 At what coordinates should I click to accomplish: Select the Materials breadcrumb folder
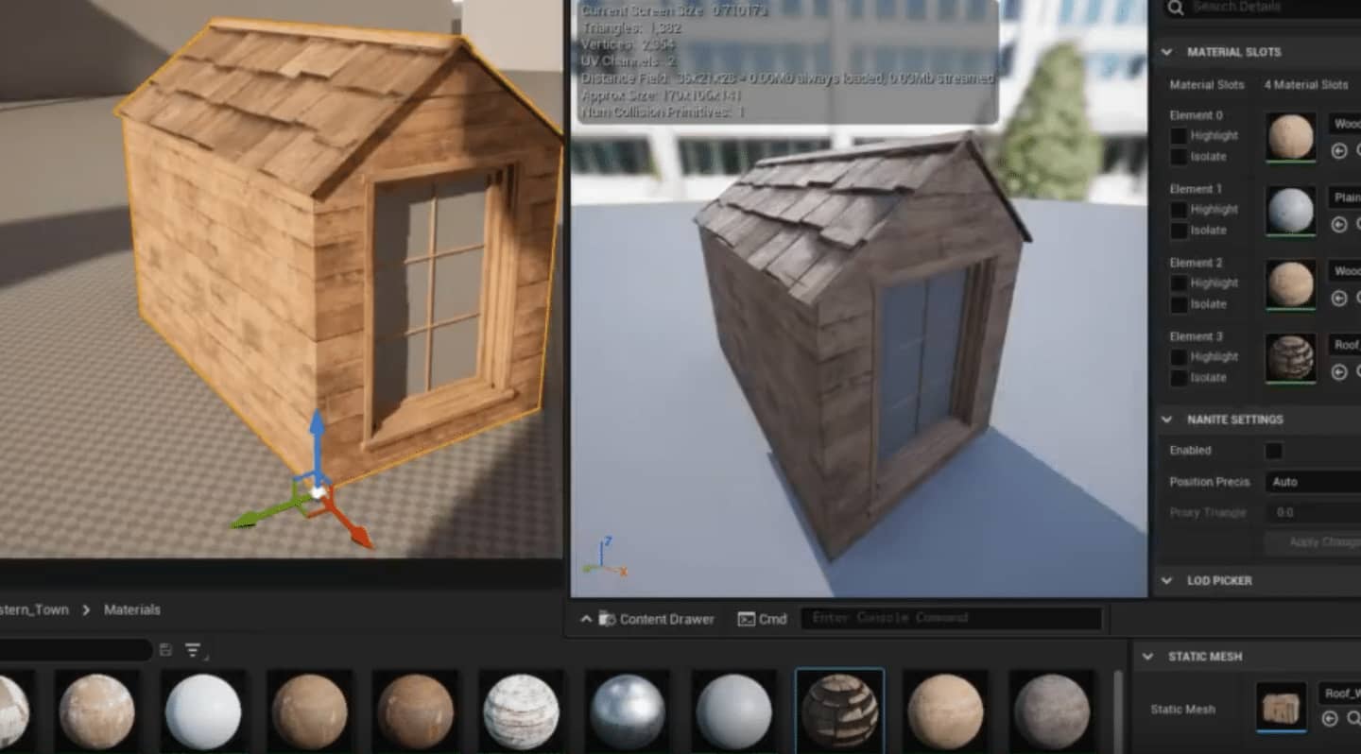(x=132, y=609)
